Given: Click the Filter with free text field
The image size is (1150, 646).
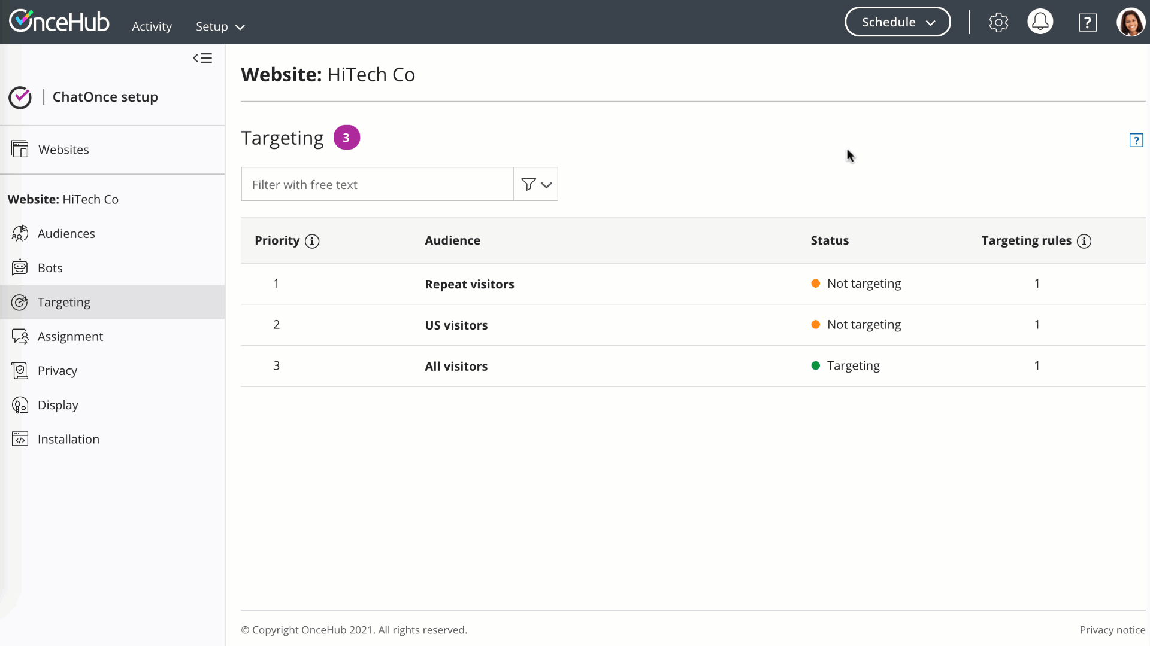Looking at the screenshot, I should (377, 184).
